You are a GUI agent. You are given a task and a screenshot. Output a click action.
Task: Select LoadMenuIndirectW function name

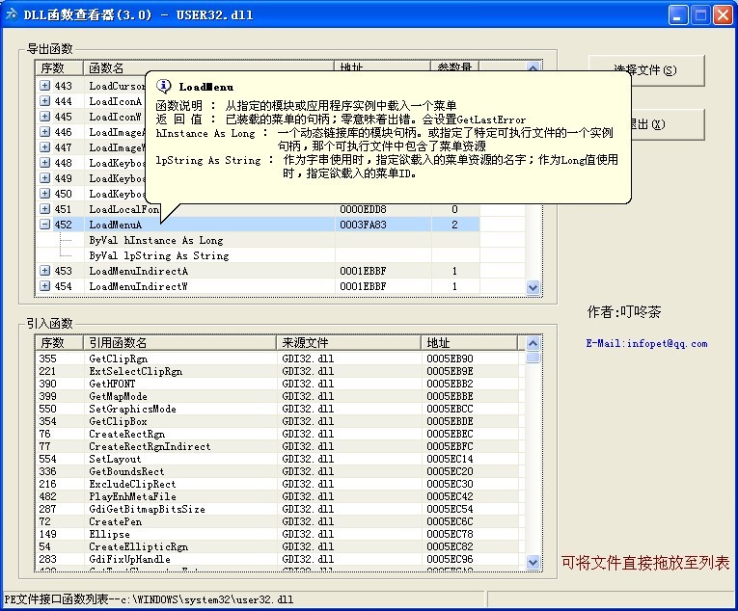[x=138, y=286]
